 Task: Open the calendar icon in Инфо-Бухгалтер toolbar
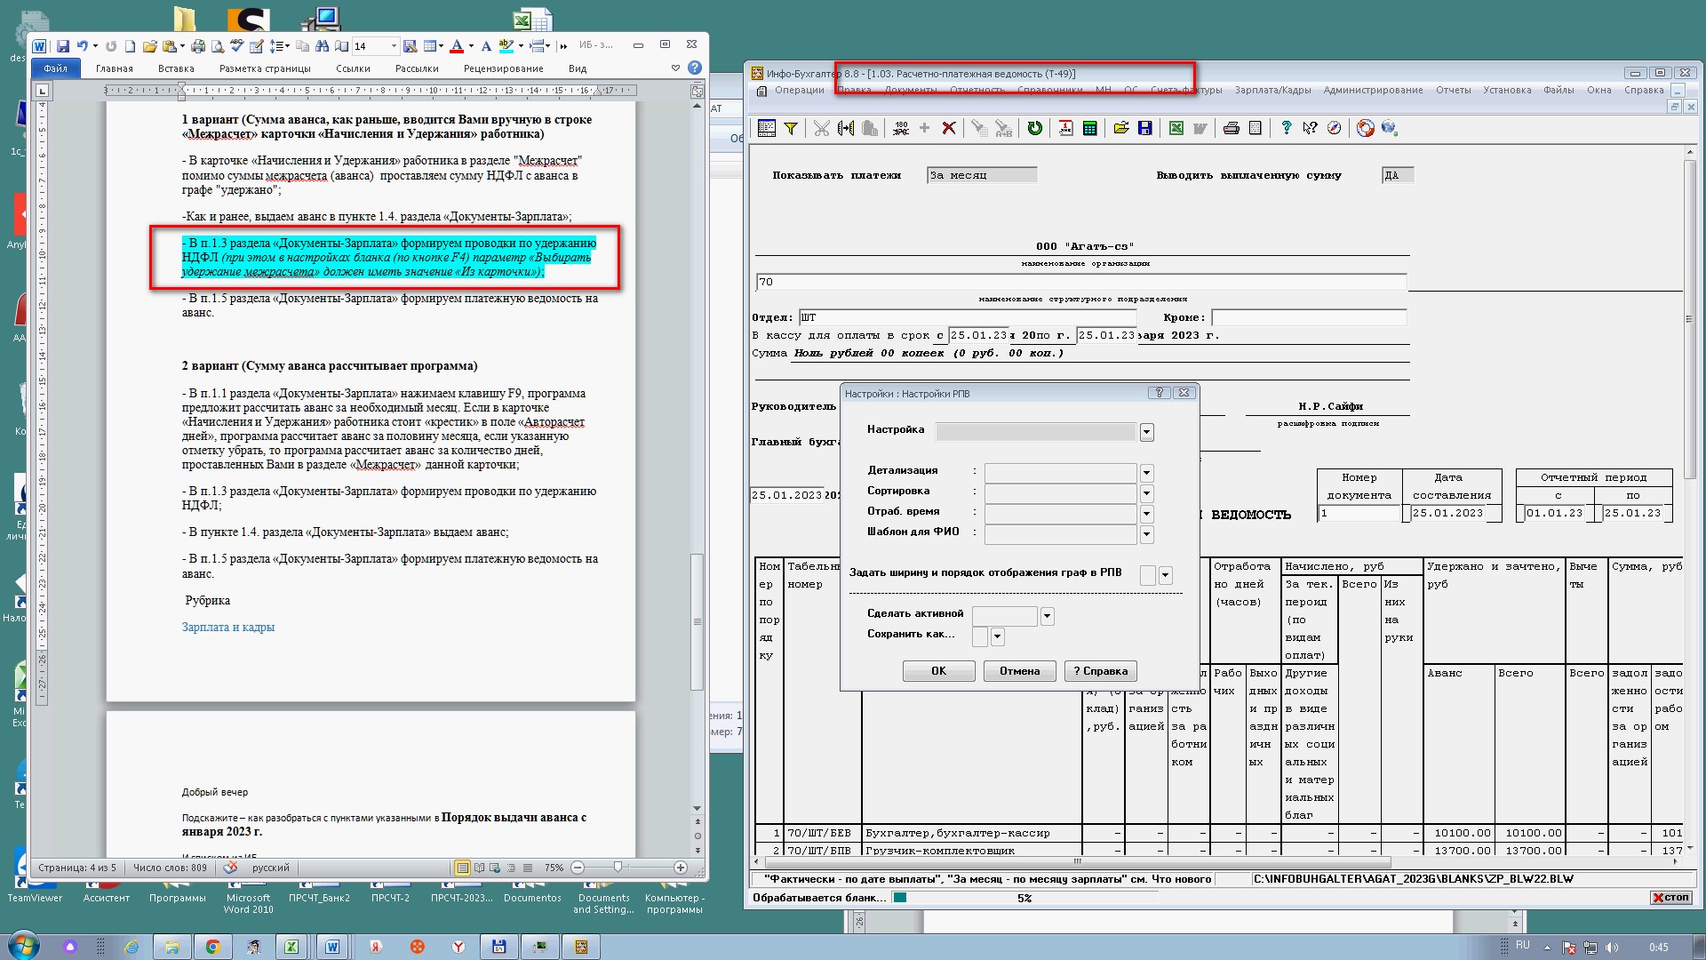click(1065, 129)
